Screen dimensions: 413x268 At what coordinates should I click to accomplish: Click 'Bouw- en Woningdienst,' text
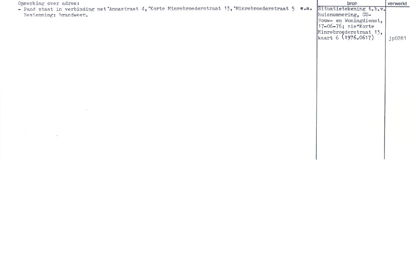[x=350, y=21]
